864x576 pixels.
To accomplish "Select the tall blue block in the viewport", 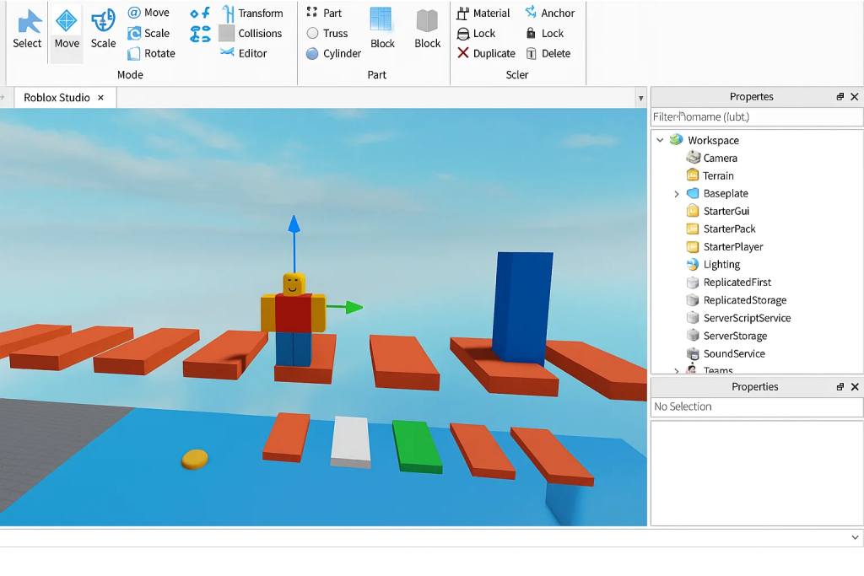I will pyautogui.click(x=521, y=307).
